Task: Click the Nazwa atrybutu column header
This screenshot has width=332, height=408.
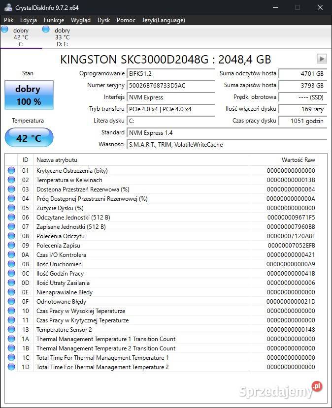Action: (141, 160)
